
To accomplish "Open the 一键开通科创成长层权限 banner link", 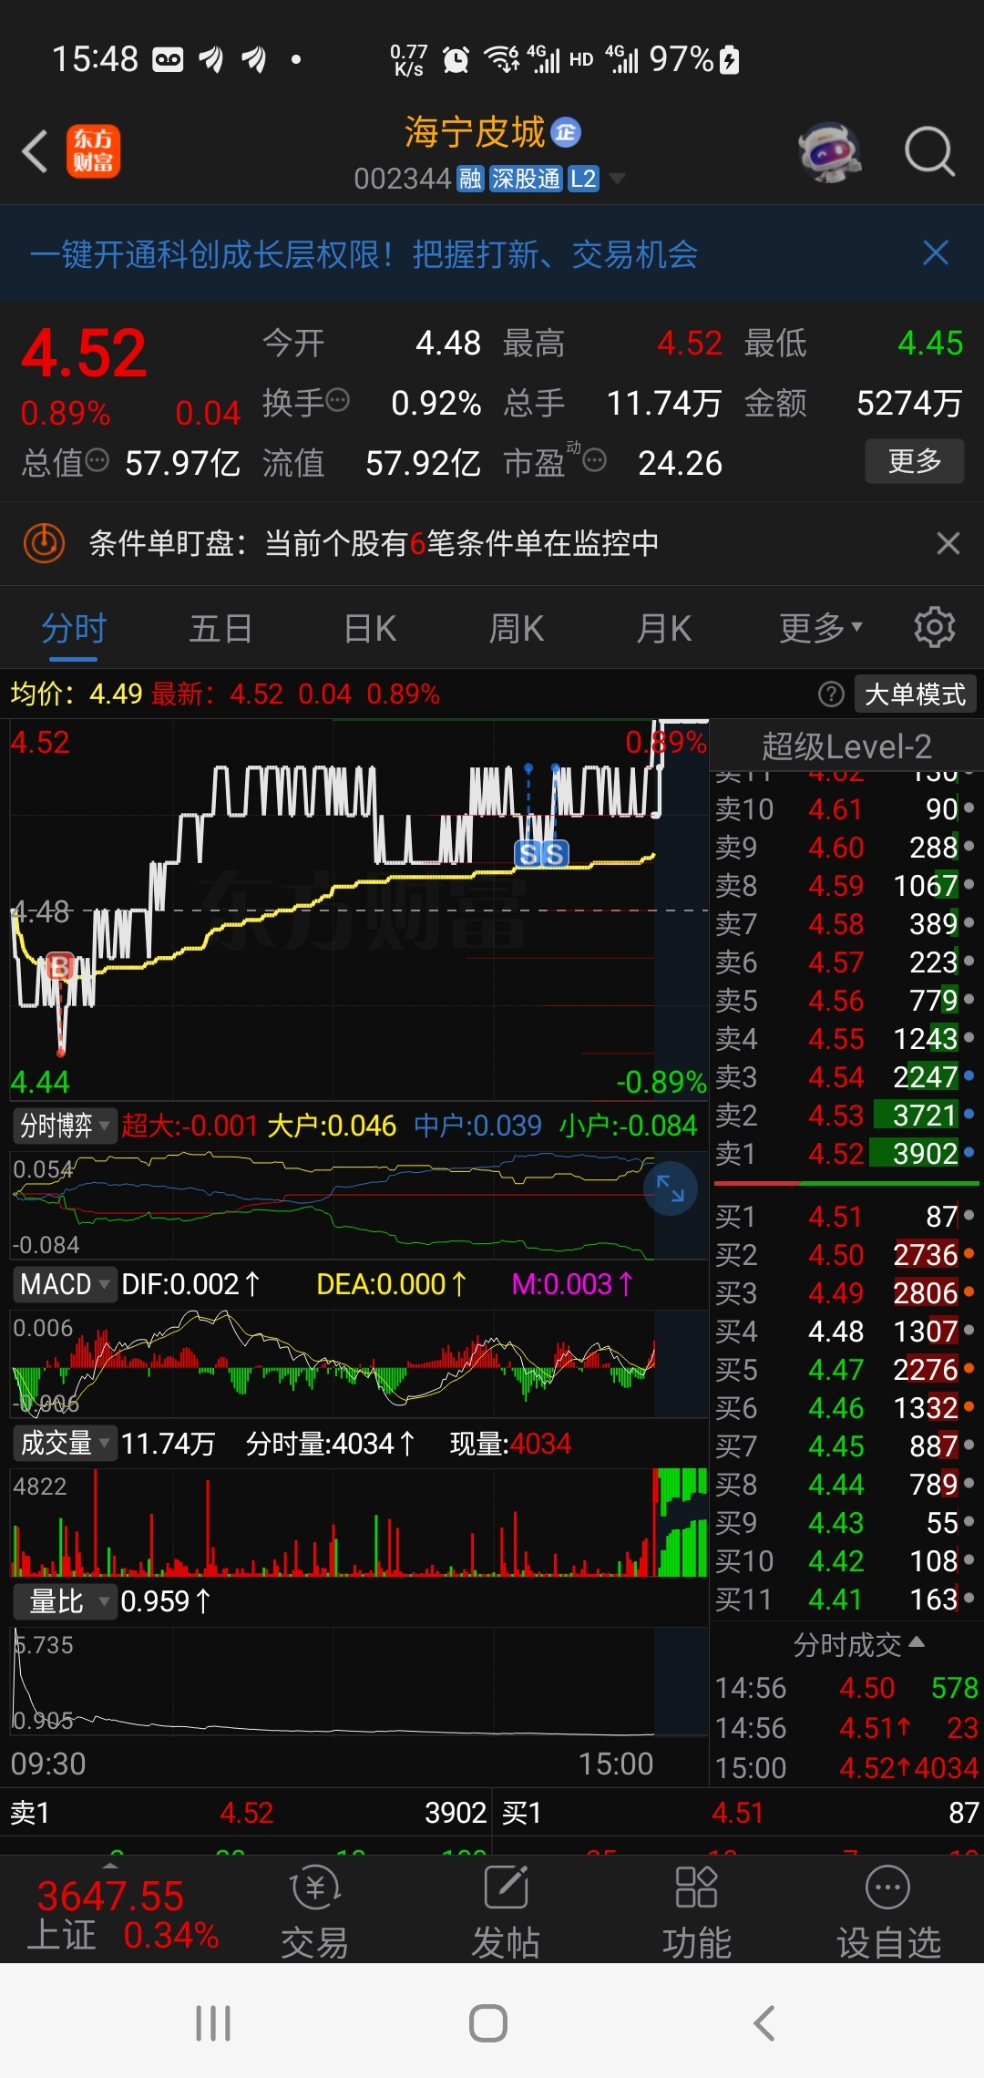I will (364, 254).
